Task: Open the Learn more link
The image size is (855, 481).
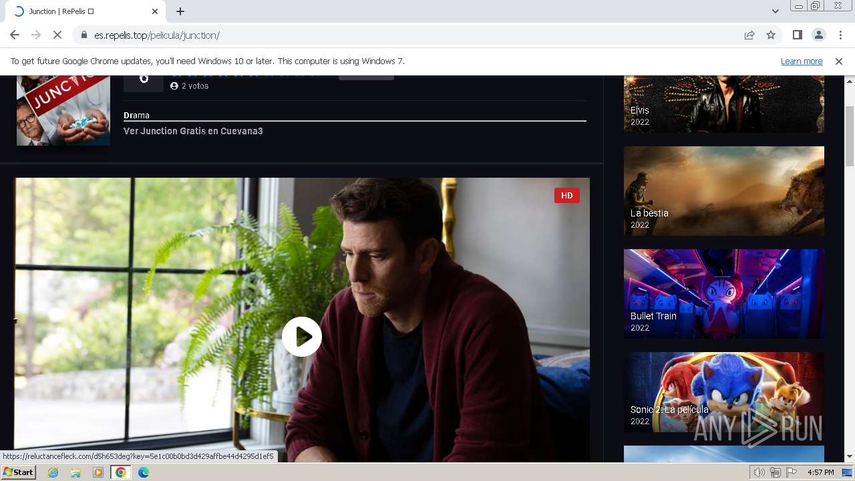Action: (802, 61)
